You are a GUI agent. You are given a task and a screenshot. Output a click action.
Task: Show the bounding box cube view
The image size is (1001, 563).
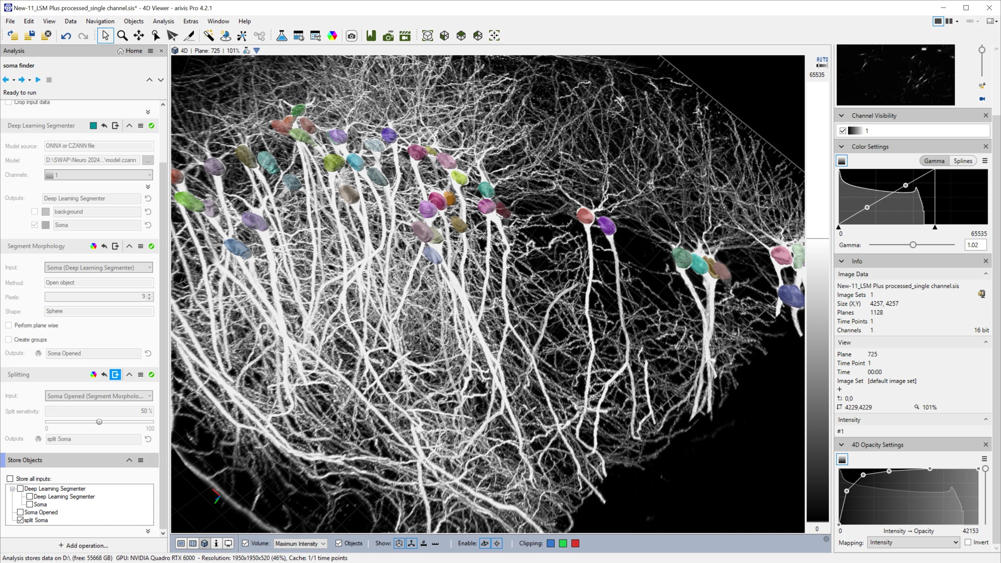[427, 36]
